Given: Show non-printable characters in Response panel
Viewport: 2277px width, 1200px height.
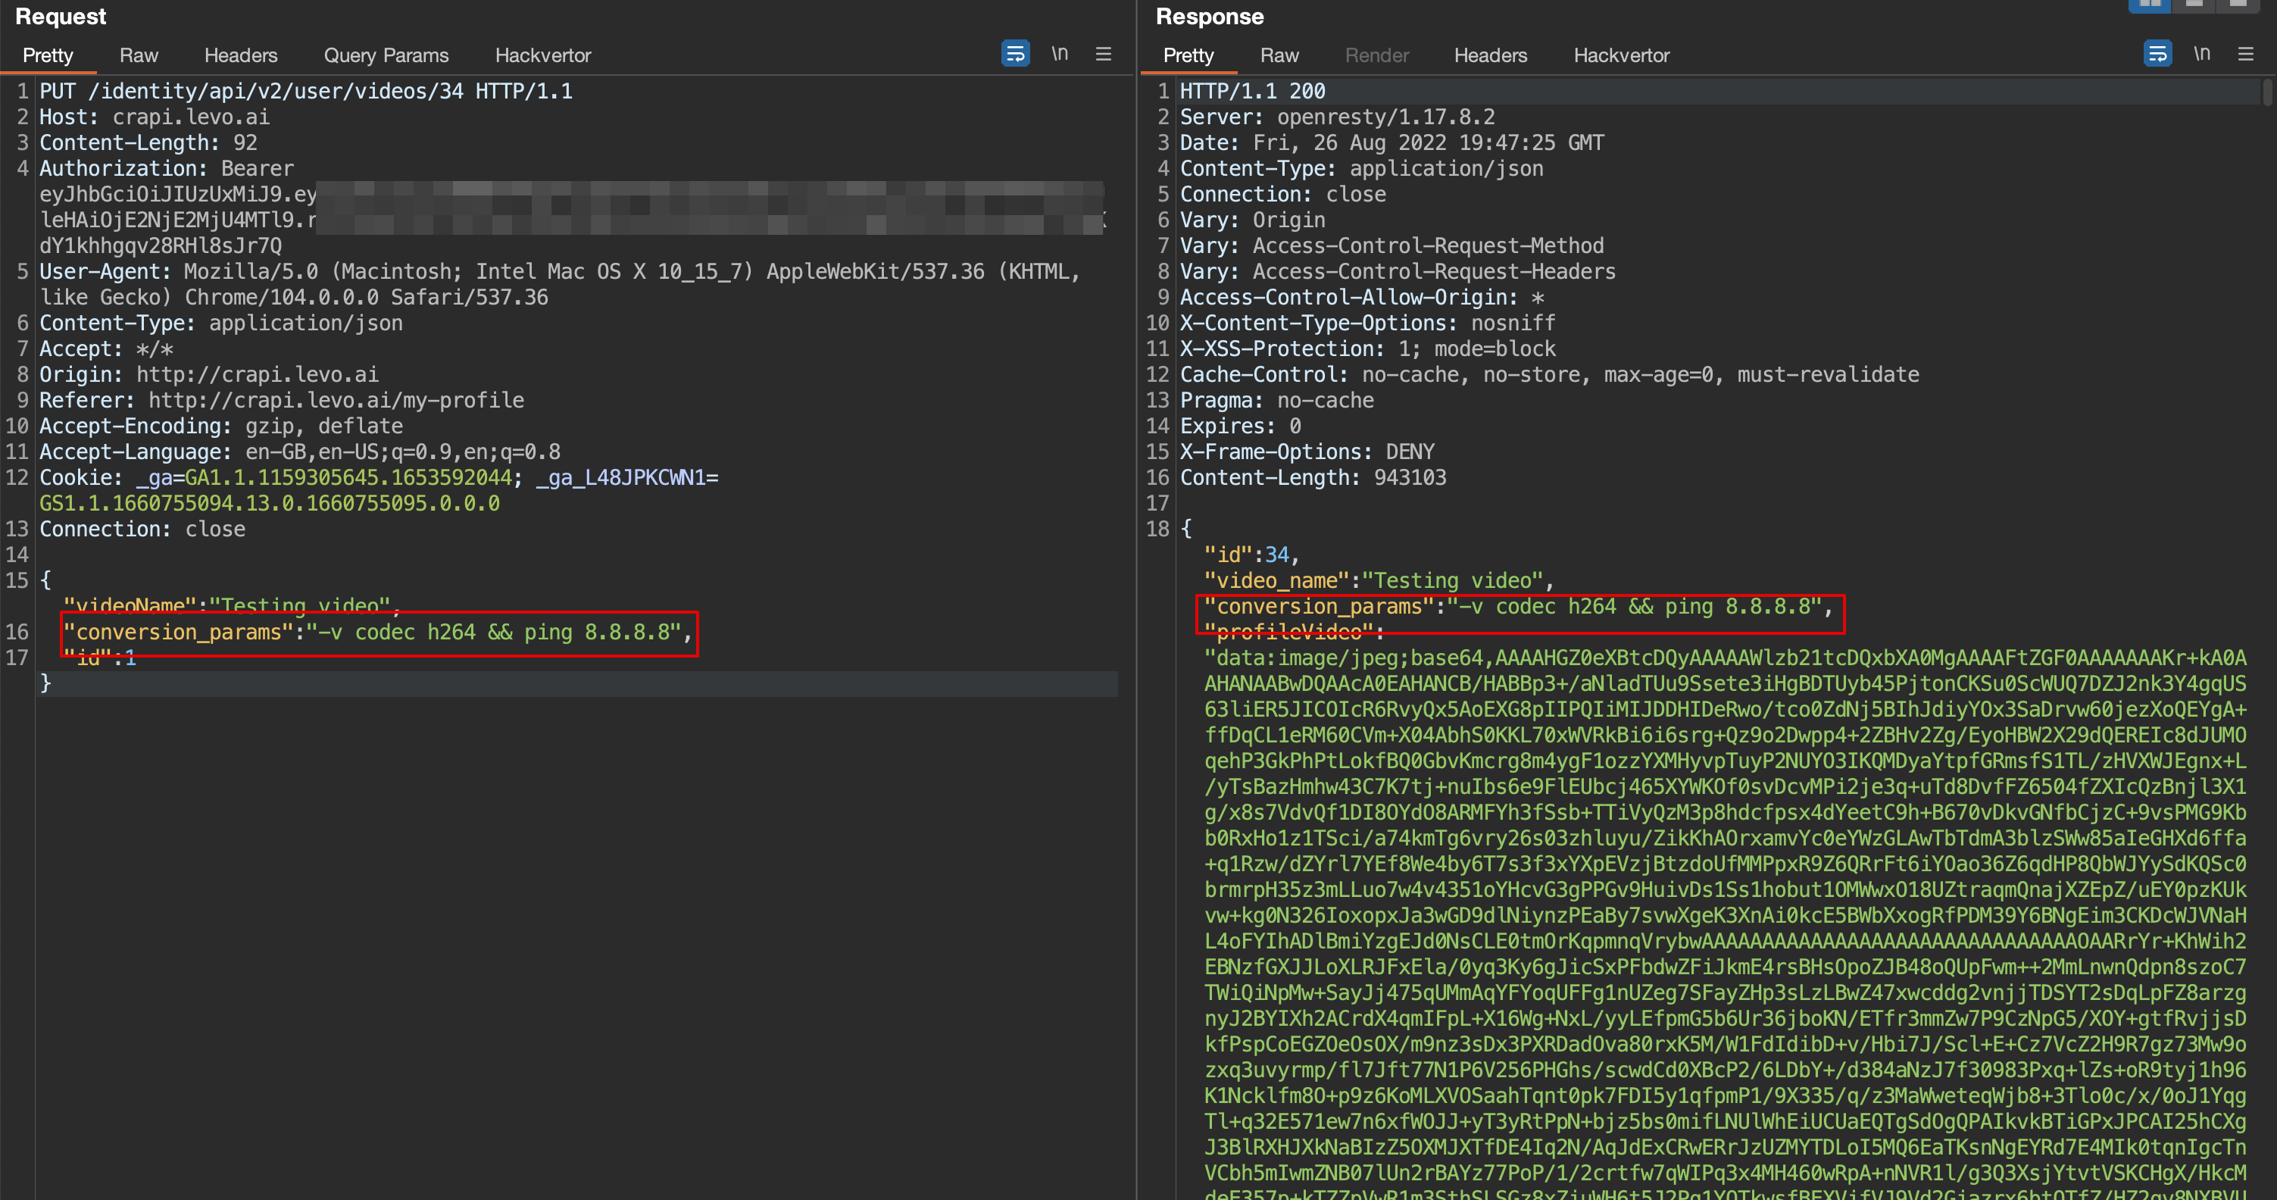Looking at the screenshot, I should [2201, 54].
